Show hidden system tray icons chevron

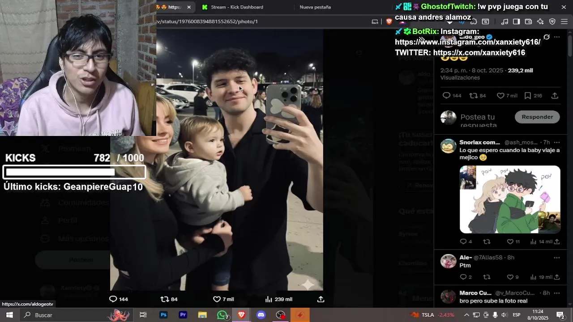coord(466,315)
